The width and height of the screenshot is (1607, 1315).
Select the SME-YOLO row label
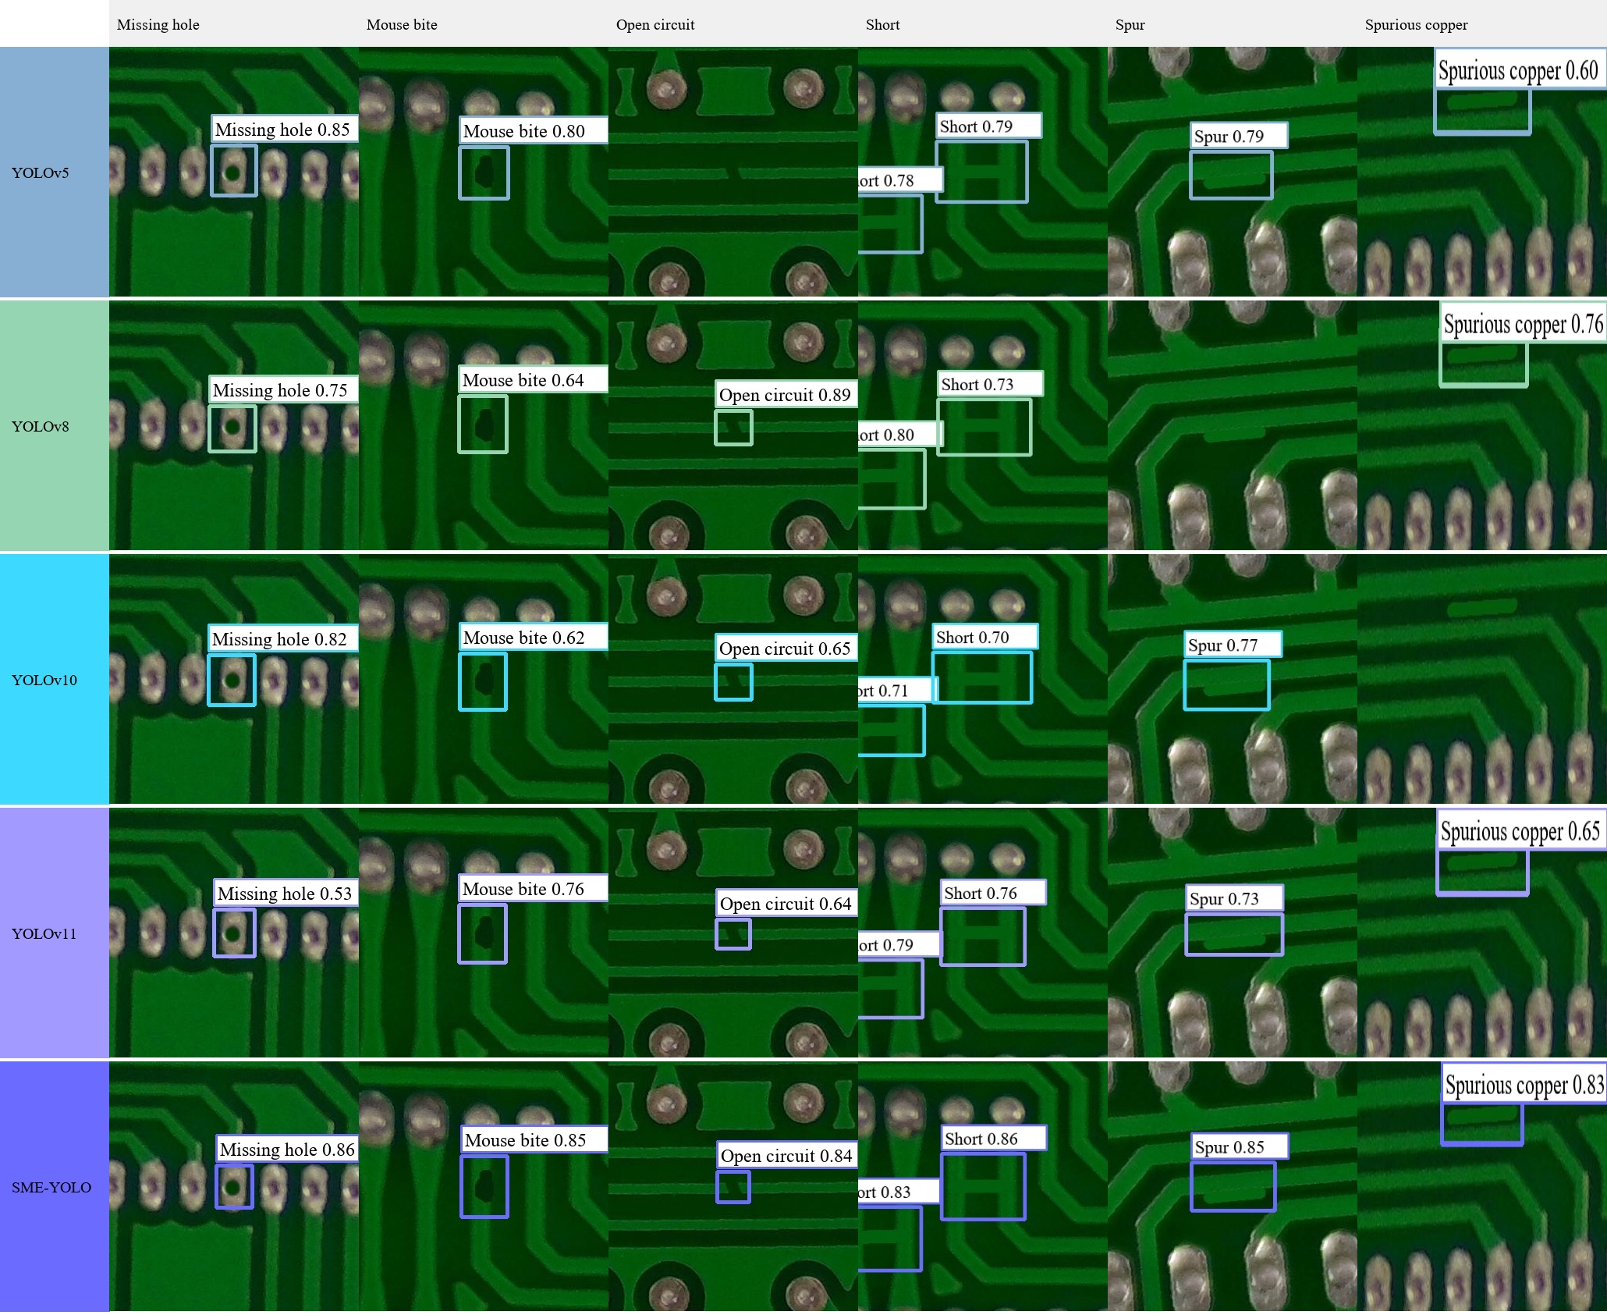click(x=51, y=1187)
